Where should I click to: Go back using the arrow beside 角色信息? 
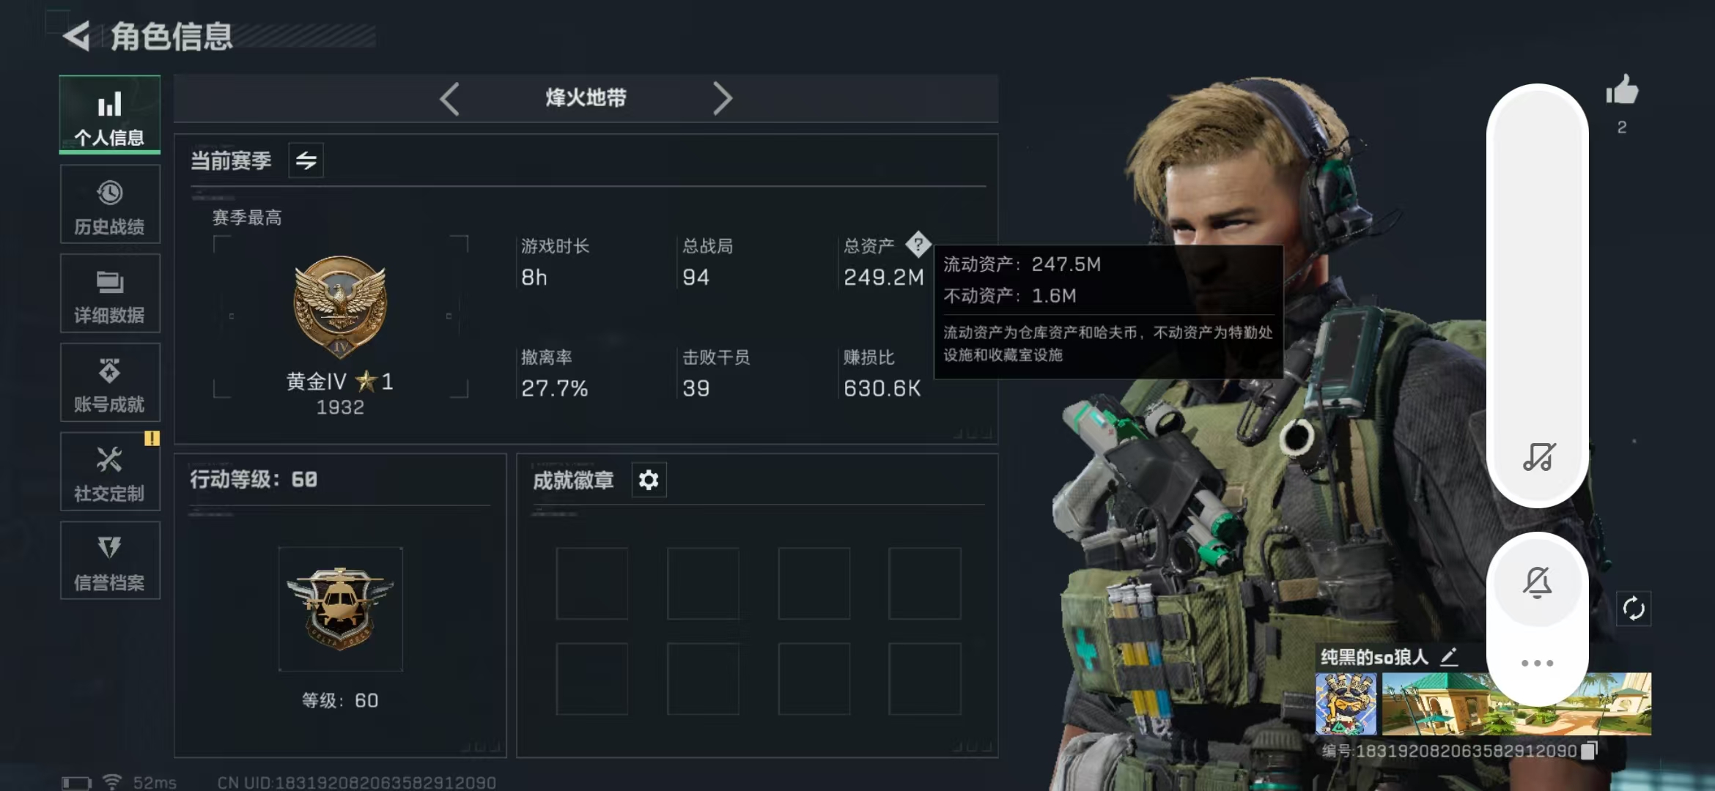point(77,36)
